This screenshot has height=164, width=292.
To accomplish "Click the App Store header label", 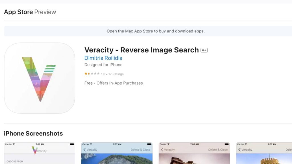I will click(x=18, y=12).
